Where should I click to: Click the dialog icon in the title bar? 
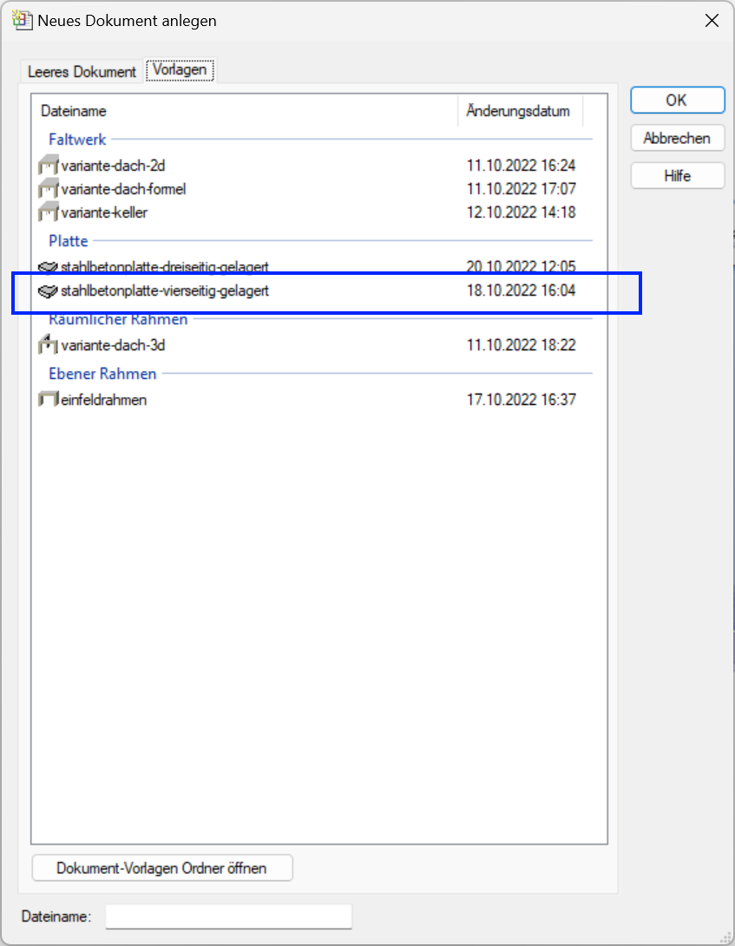click(x=23, y=20)
